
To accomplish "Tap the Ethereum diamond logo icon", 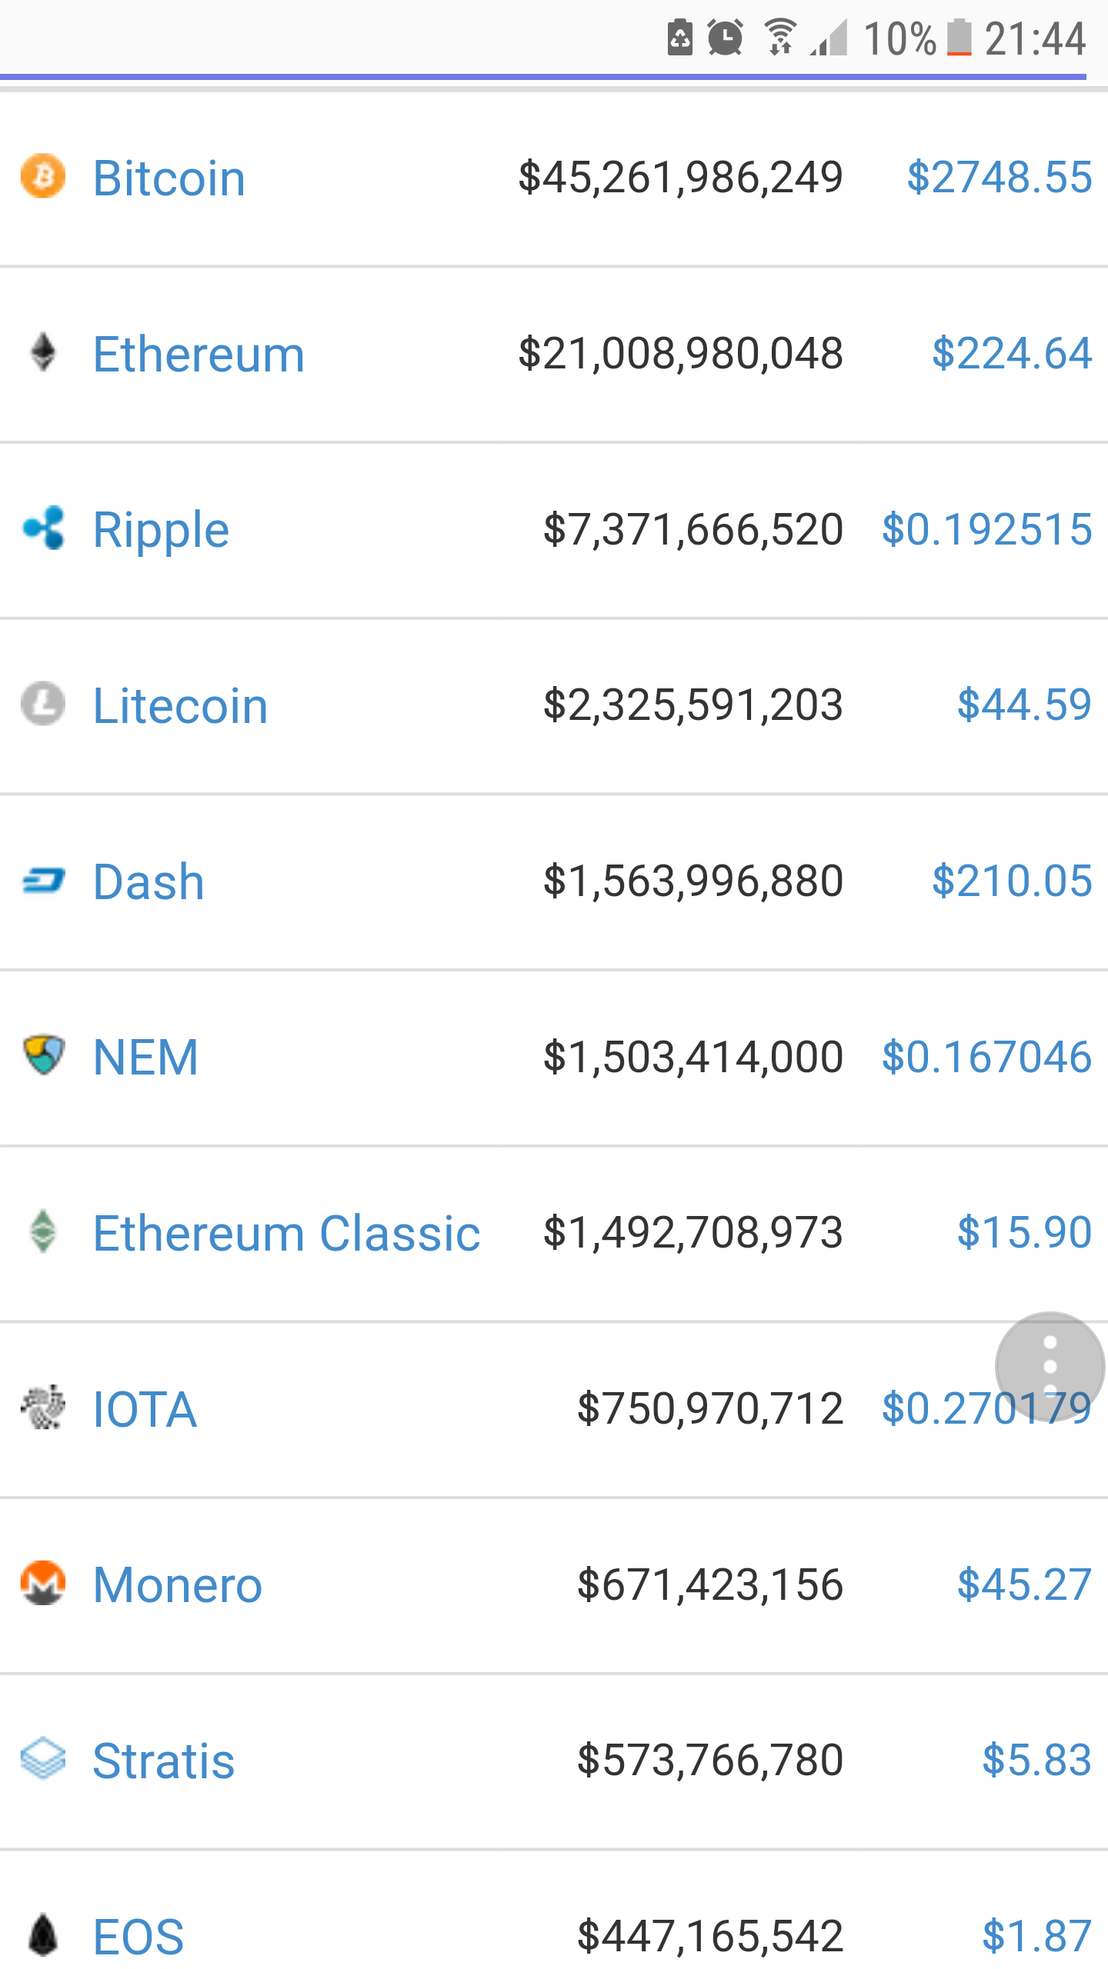I will coord(43,352).
